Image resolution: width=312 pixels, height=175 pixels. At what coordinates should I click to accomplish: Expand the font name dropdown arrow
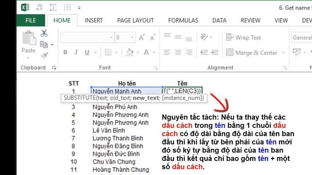pos(111,37)
